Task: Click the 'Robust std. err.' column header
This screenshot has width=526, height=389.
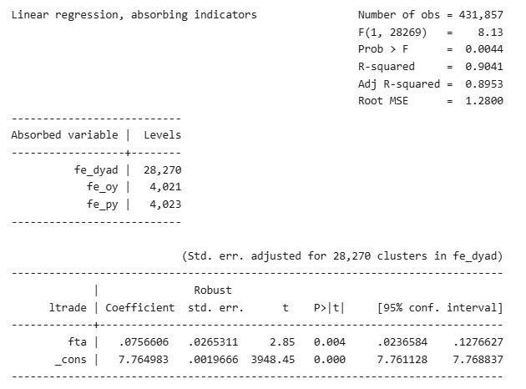Action: pyautogui.click(x=215, y=299)
